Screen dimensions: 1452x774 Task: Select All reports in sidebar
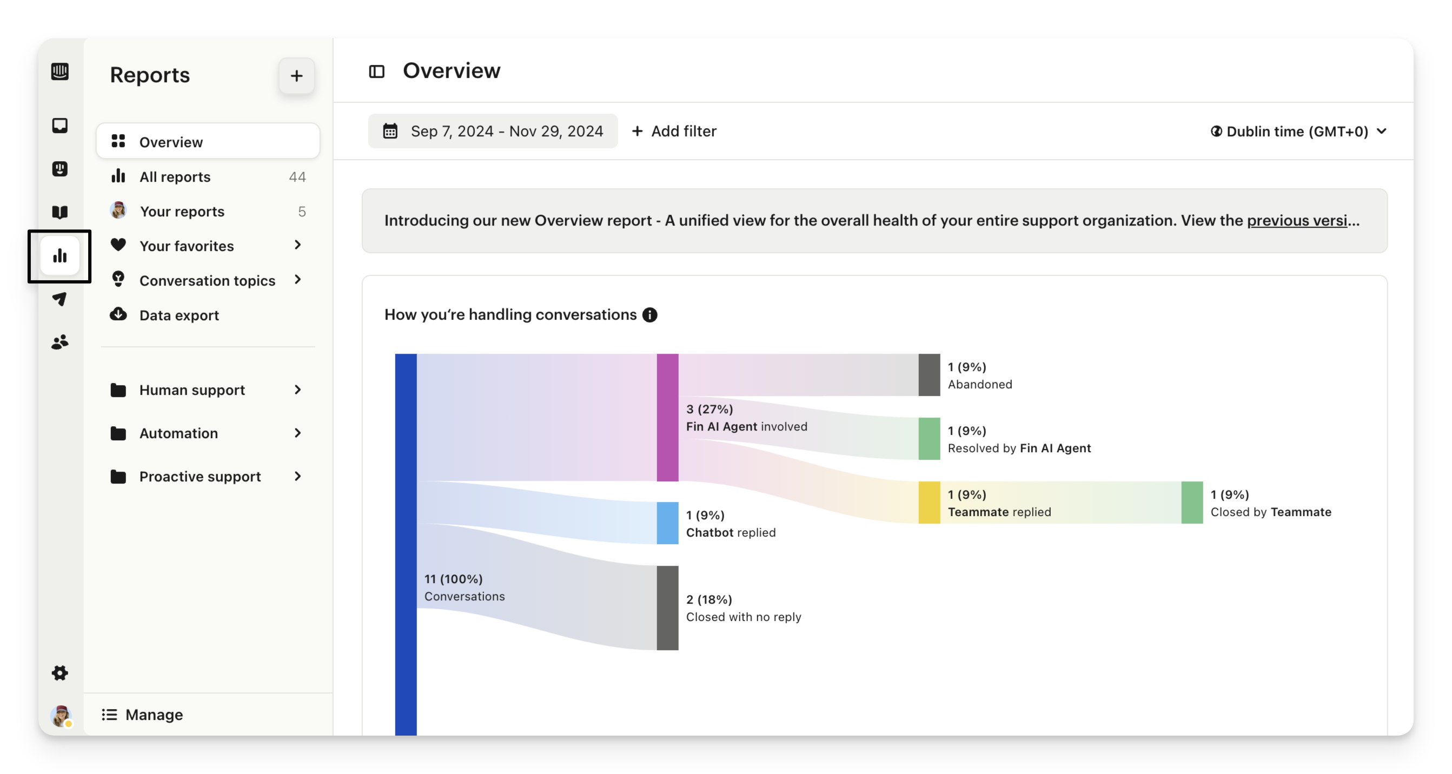(x=175, y=177)
